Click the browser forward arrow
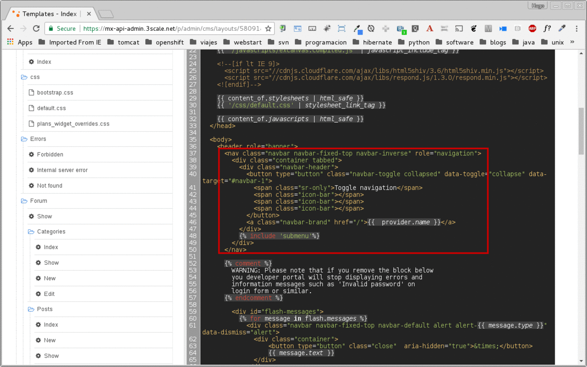 pyautogui.click(x=23, y=28)
